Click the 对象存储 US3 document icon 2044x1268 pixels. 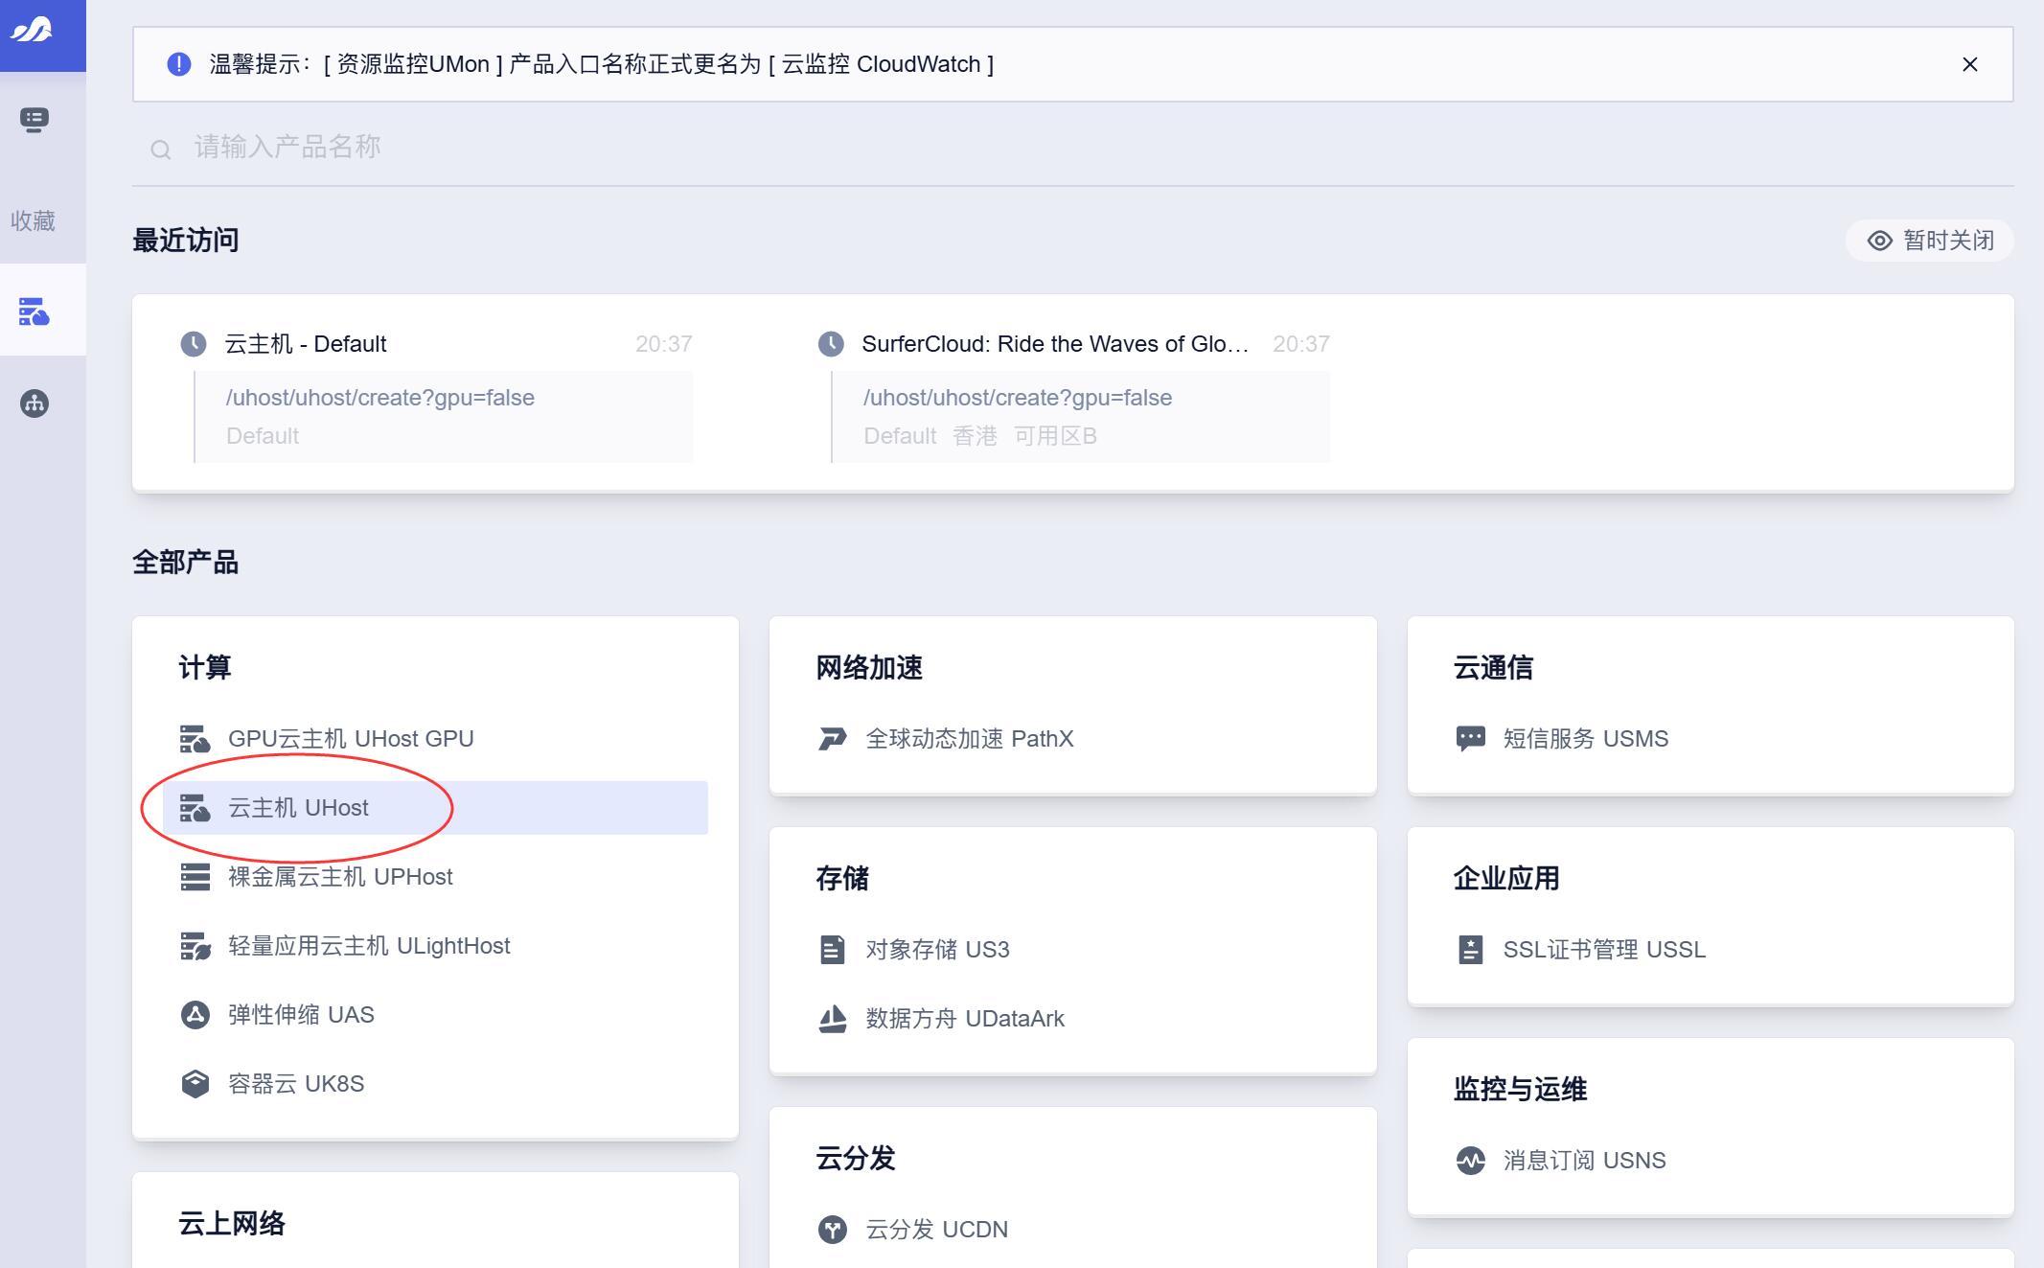[x=831, y=949]
